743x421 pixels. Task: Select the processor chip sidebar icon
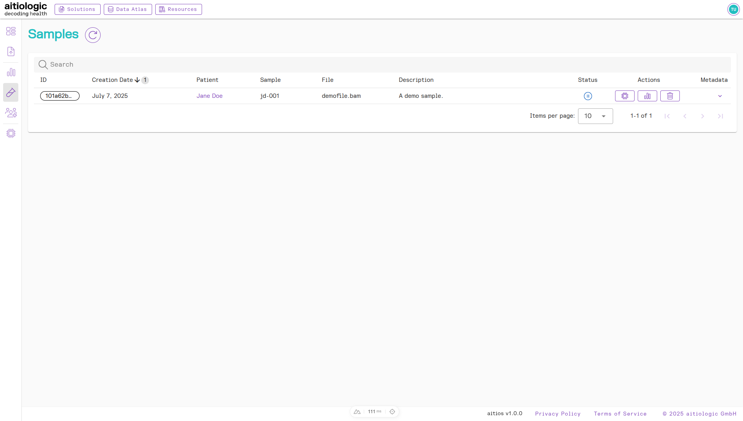point(11,133)
